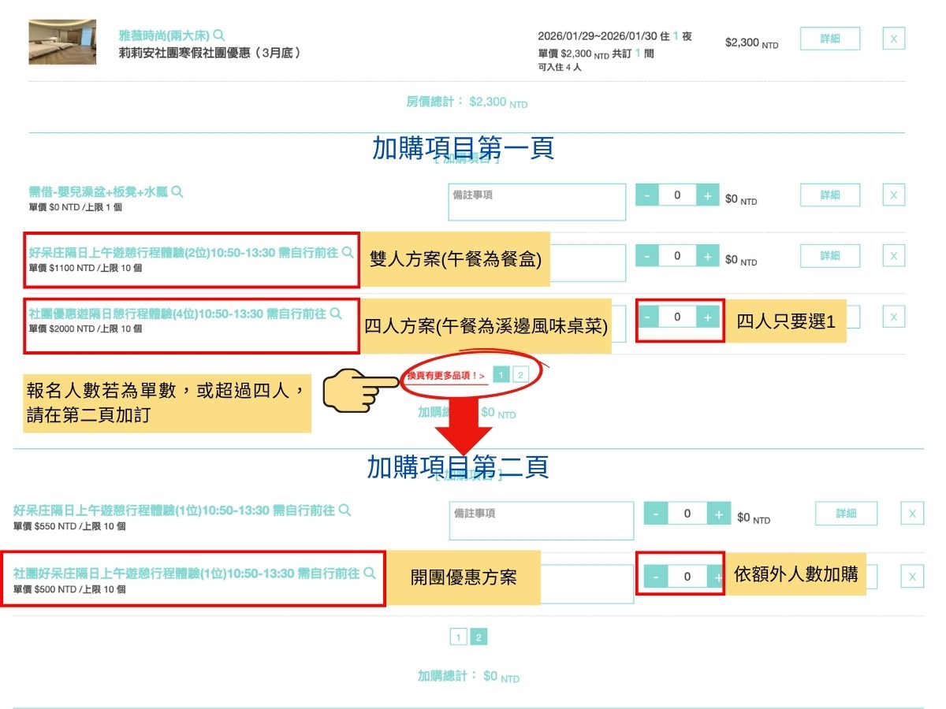
Task: Click 詳細 button next to the room price
Action: click(829, 38)
